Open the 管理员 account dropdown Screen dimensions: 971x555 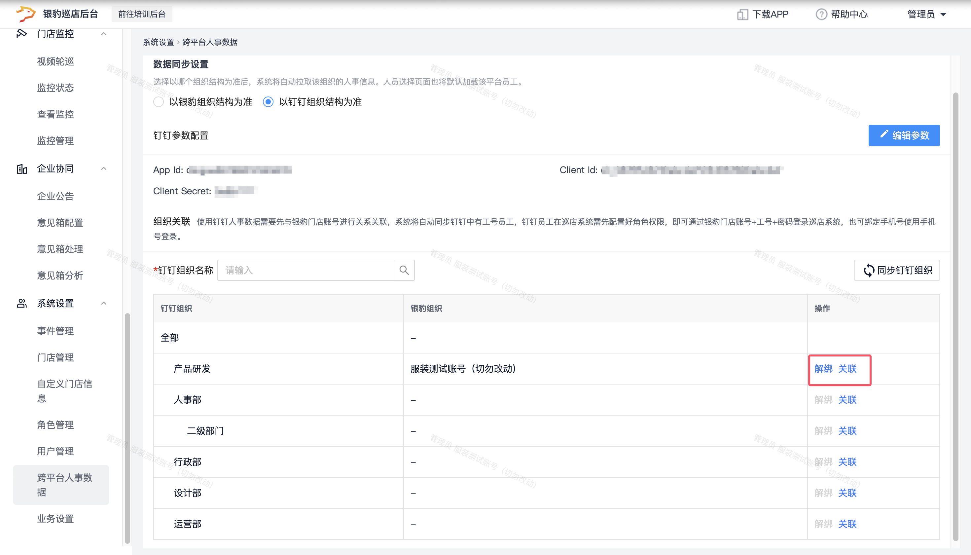point(927,15)
